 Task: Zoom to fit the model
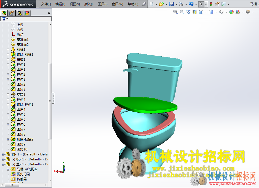pos(176,12)
